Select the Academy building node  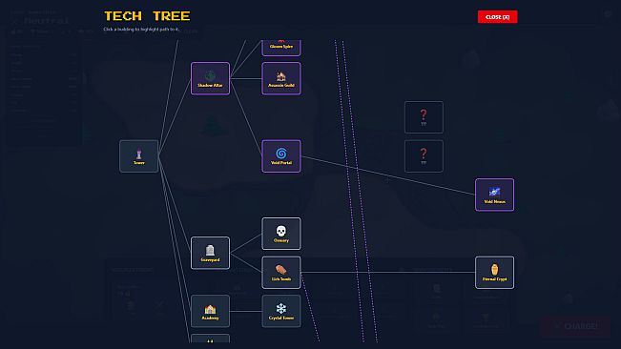click(210, 311)
